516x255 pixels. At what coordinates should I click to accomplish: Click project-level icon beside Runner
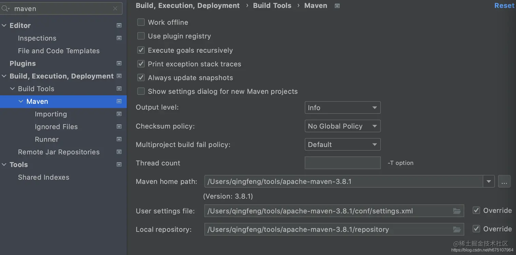pyautogui.click(x=119, y=139)
